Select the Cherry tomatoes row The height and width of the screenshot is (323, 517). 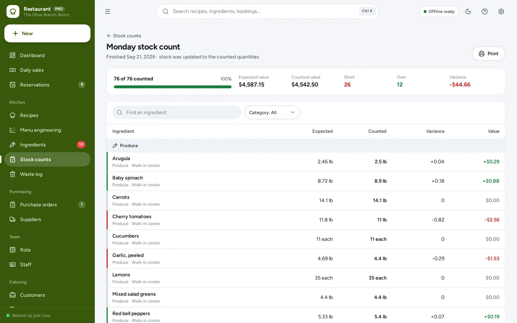point(306,220)
